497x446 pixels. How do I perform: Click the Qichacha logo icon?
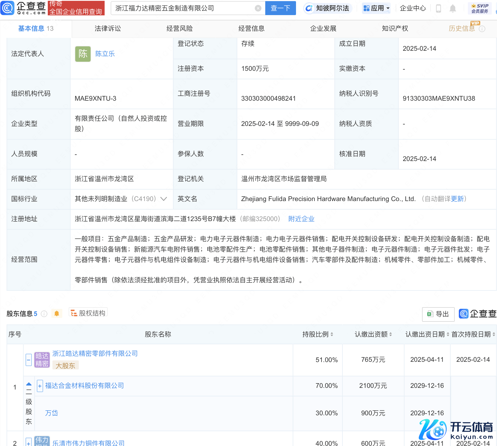point(7,8)
